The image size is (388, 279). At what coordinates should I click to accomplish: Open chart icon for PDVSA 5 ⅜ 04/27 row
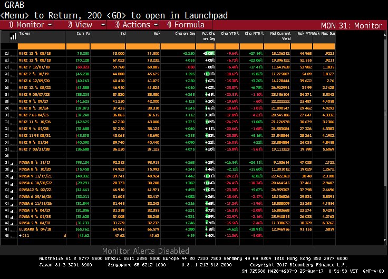(x=12, y=211)
